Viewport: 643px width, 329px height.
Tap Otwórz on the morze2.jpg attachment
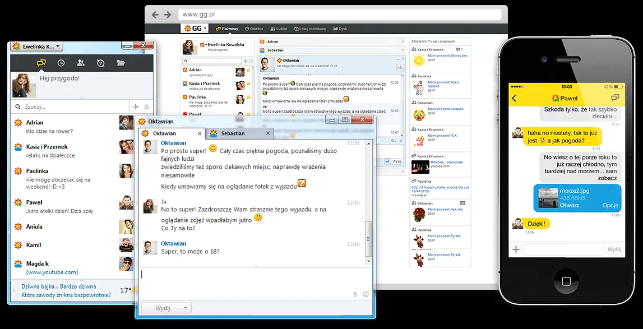point(570,205)
